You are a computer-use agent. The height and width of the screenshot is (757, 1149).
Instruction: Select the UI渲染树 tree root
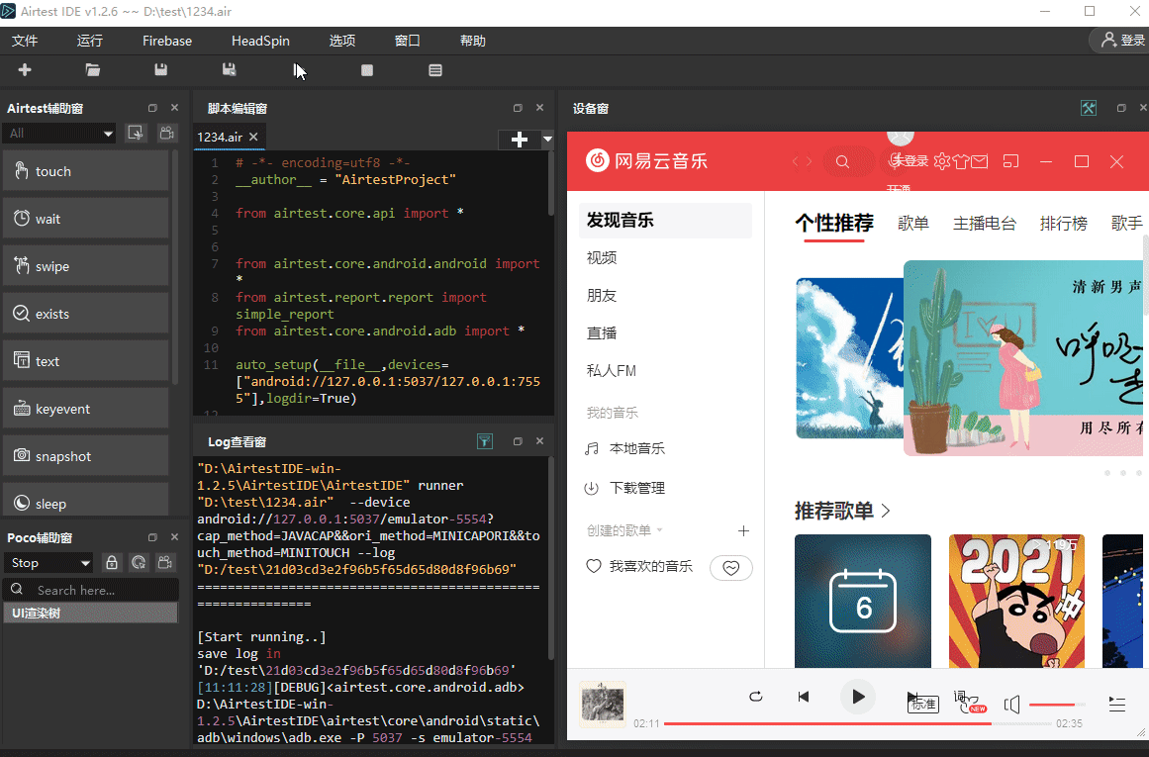click(x=91, y=613)
